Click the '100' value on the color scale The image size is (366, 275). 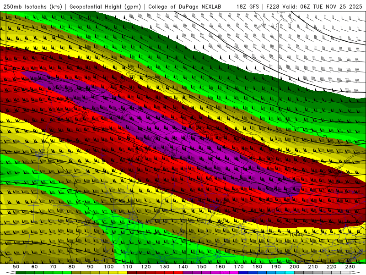(x=109, y=267)
